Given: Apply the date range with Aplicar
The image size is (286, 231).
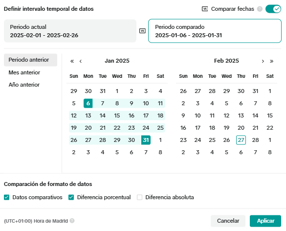Looking at the screenshot, I should 265,221.
